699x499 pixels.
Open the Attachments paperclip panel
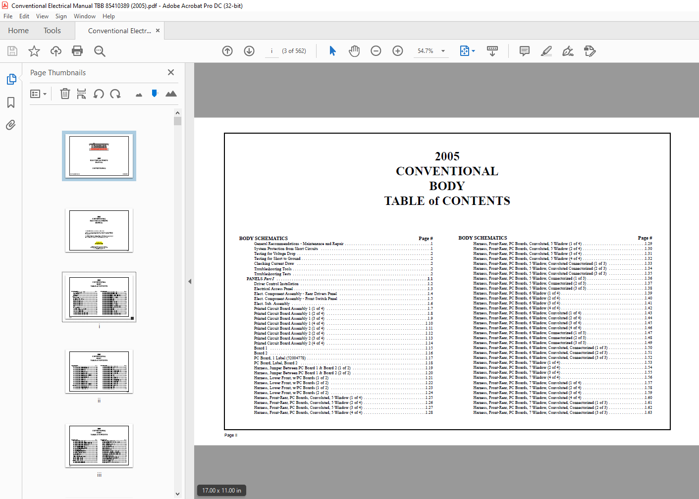pos(11,125)
